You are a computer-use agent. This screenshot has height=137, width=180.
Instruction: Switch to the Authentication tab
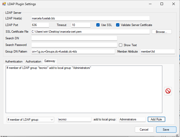pyautogui.click(x=14, y=61)
